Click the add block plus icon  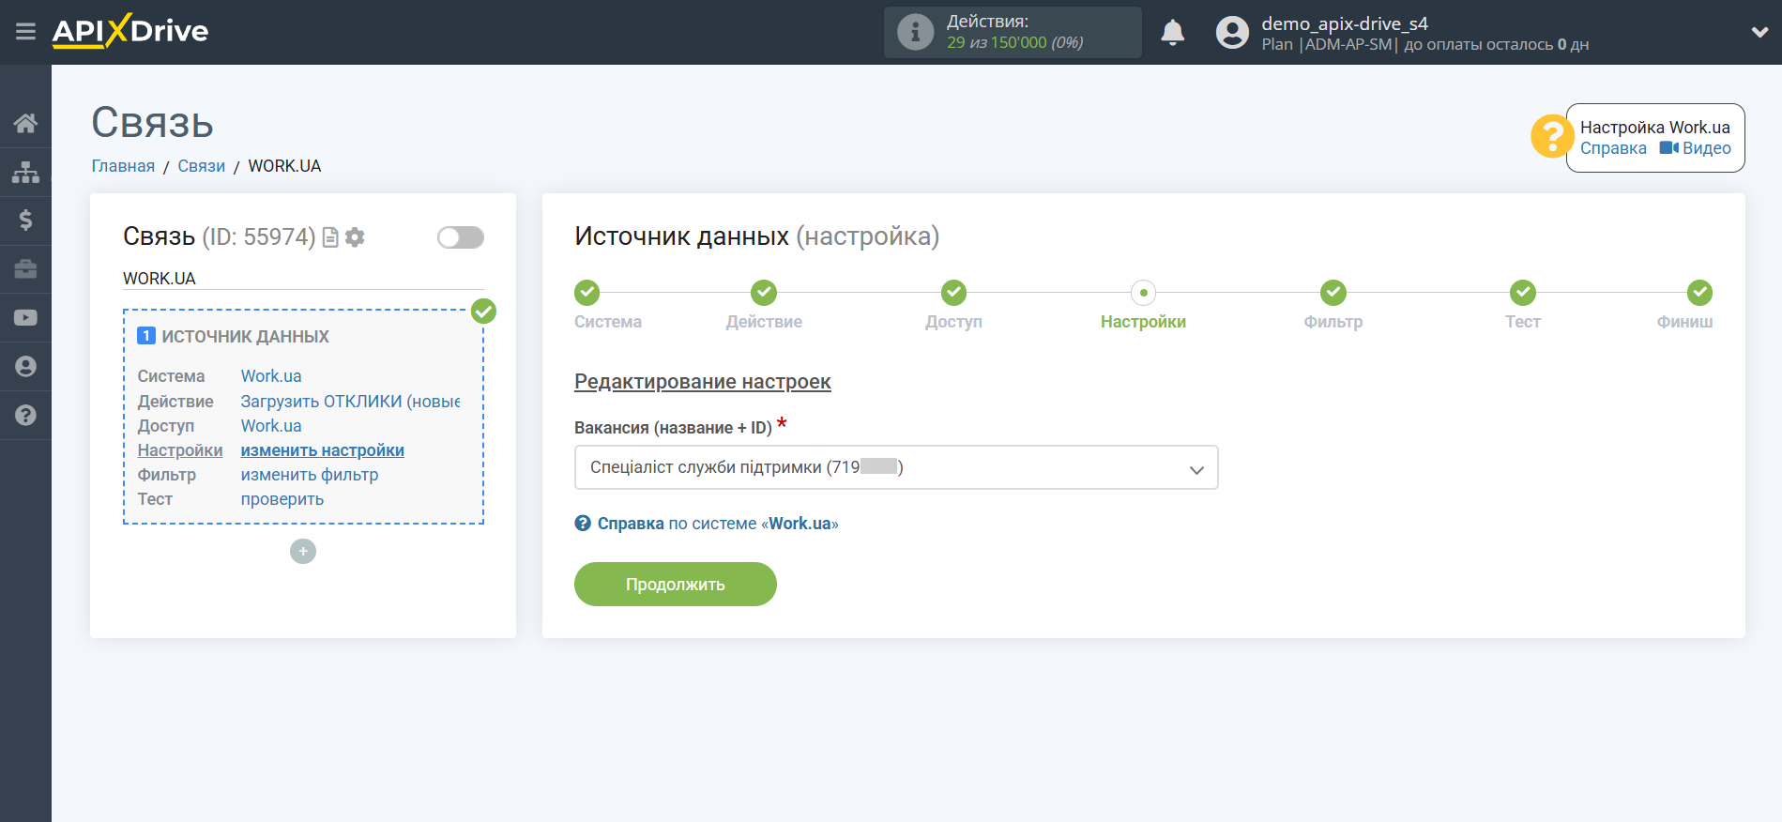pyautogui.click(x=302, y=551)
